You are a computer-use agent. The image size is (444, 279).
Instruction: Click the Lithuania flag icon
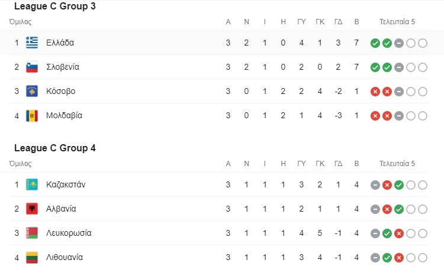pos(32,258)
